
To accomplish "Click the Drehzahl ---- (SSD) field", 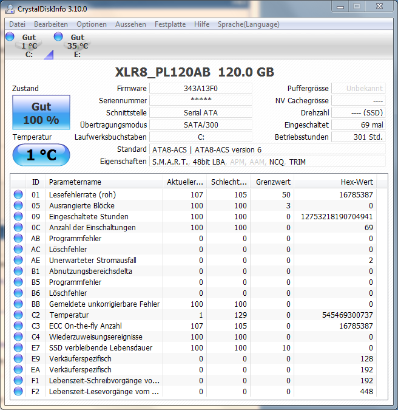I will 359,113.
